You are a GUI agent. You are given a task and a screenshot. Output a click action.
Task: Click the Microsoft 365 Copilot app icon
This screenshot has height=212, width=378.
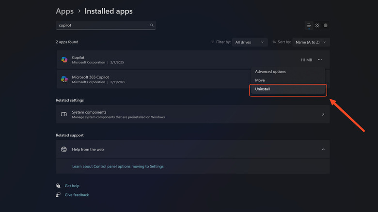[64, 79]
